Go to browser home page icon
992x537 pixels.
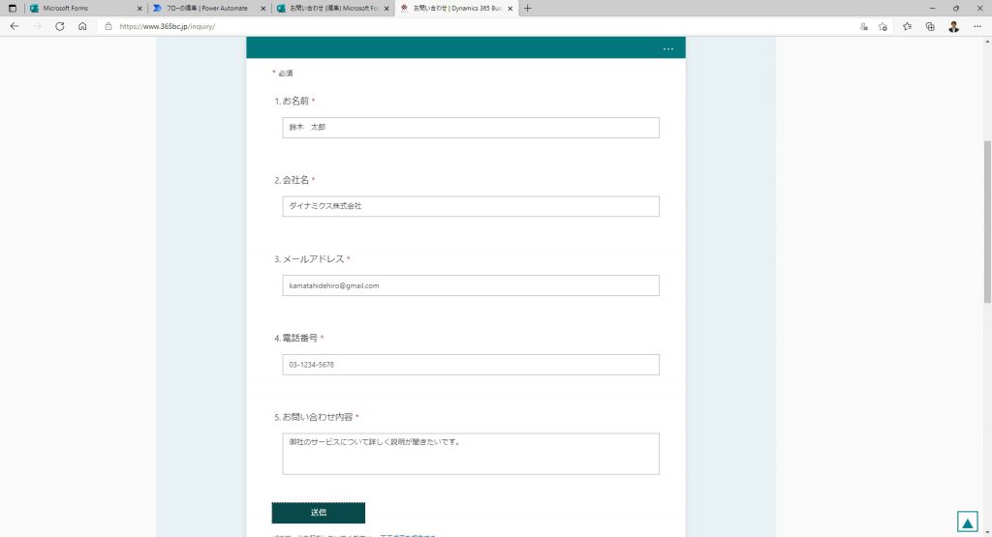[82, 27]
